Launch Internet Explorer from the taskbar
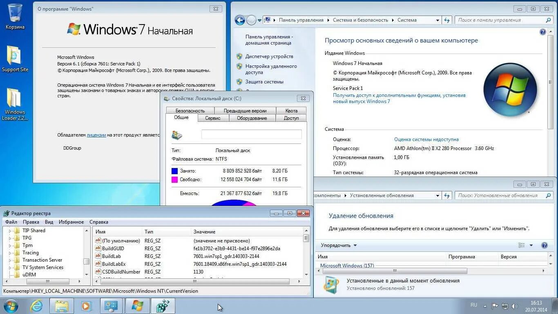Image resolution: width=558 pixels, height=314 pixels. coord(36,306)
